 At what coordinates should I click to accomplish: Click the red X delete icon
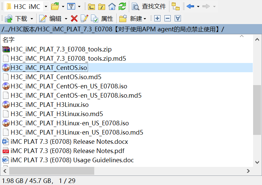point(74,18)
